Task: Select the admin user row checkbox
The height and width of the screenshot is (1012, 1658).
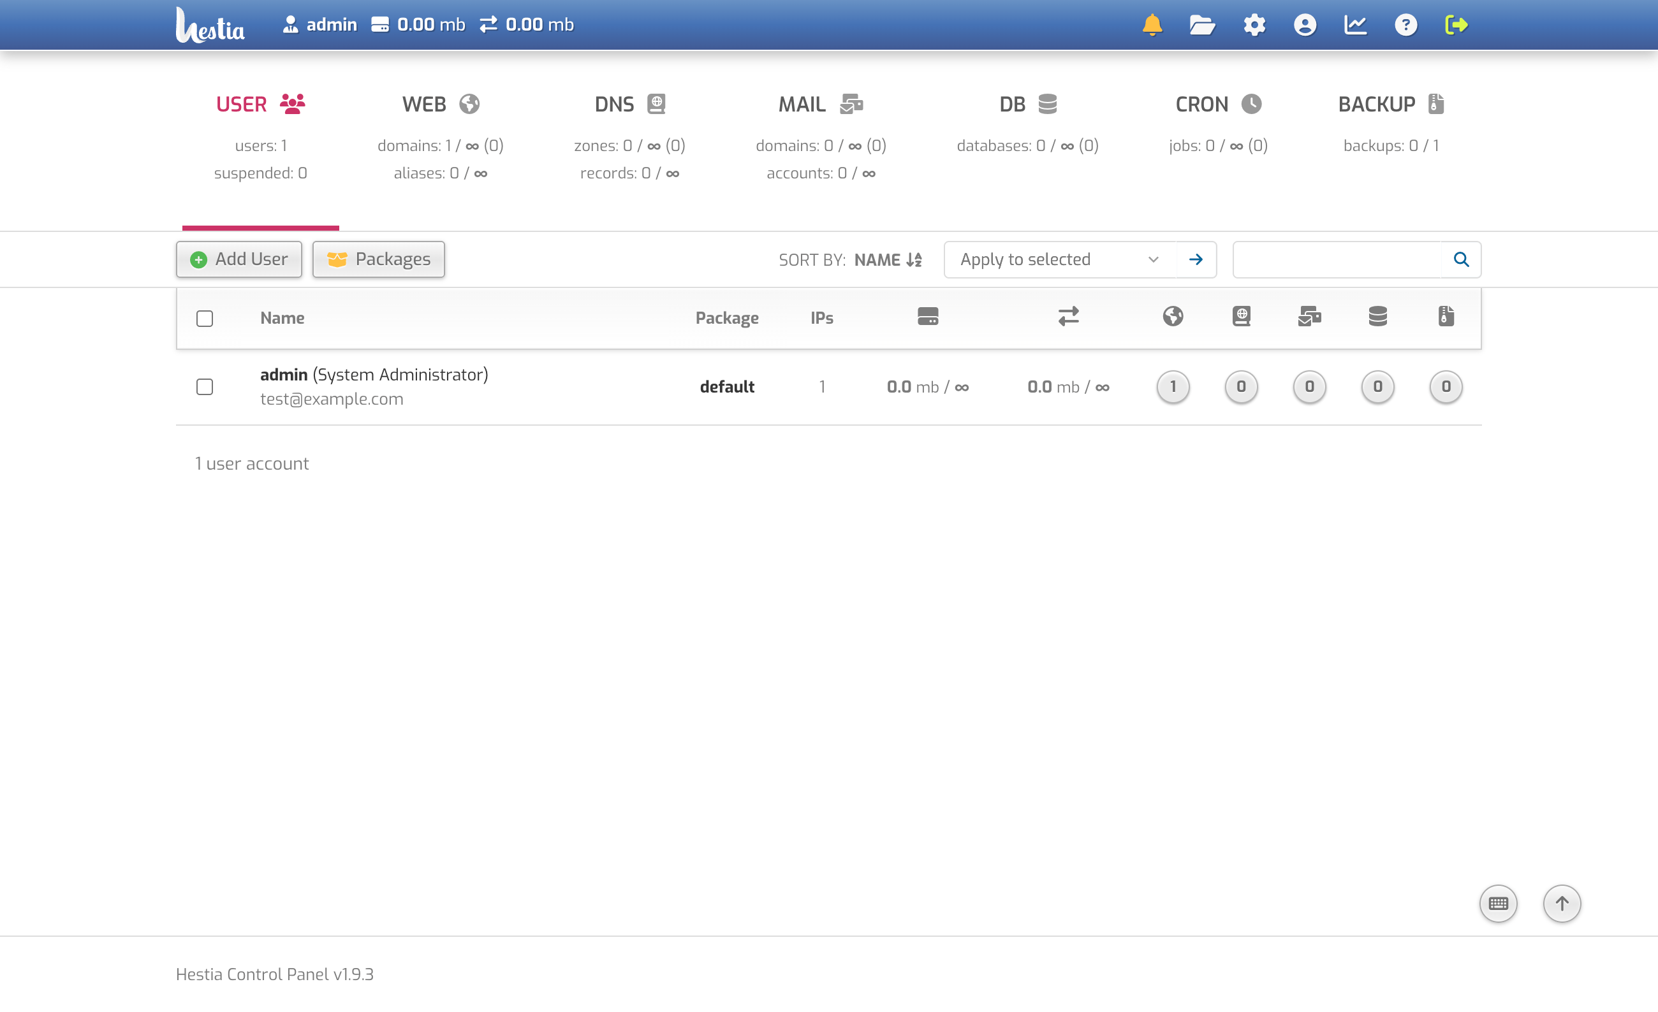Action: (205, 387)
